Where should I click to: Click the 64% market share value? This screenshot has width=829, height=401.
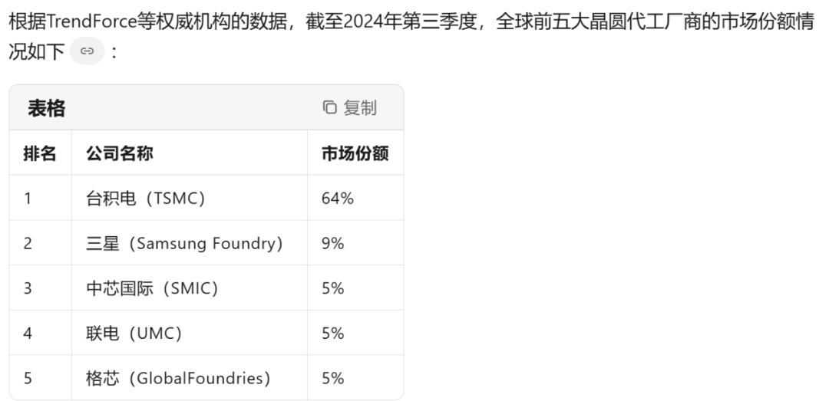tap(337, 199)
